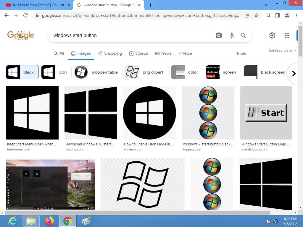Expand the More search options
303x227 pixels.
coord(185,53)
